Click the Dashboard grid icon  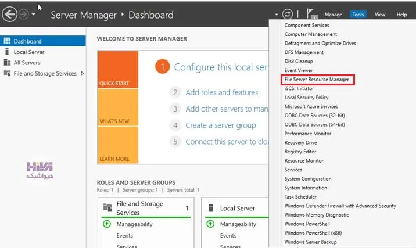(7, 41)
